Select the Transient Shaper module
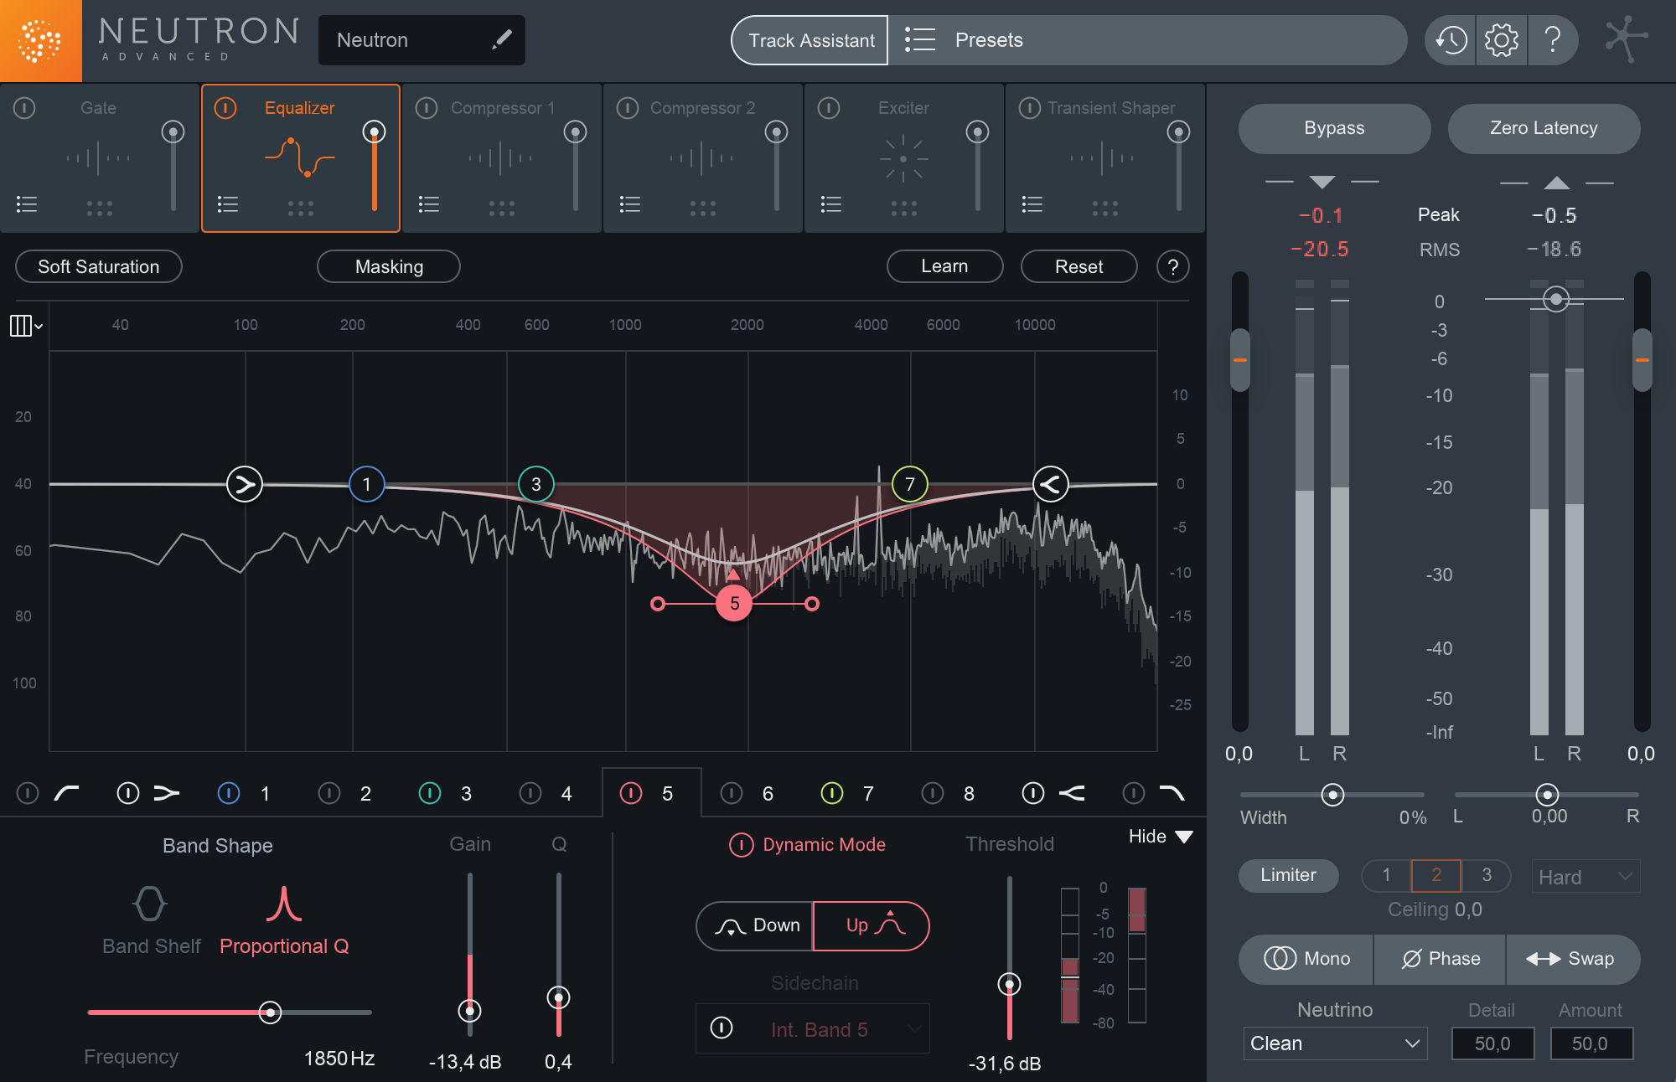This screenshot has width=1676, height=1082. pos(1110,107)
